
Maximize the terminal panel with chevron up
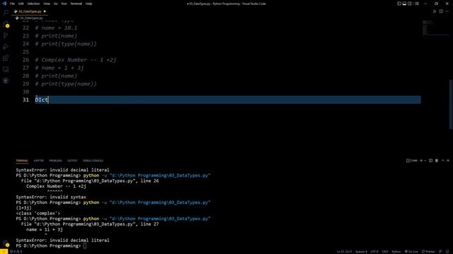coord(442,160)
